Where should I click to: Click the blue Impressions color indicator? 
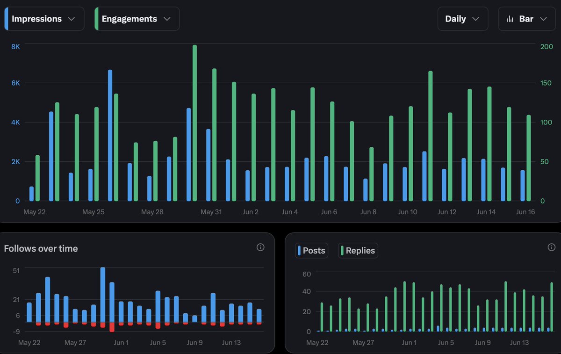(6, 19)
